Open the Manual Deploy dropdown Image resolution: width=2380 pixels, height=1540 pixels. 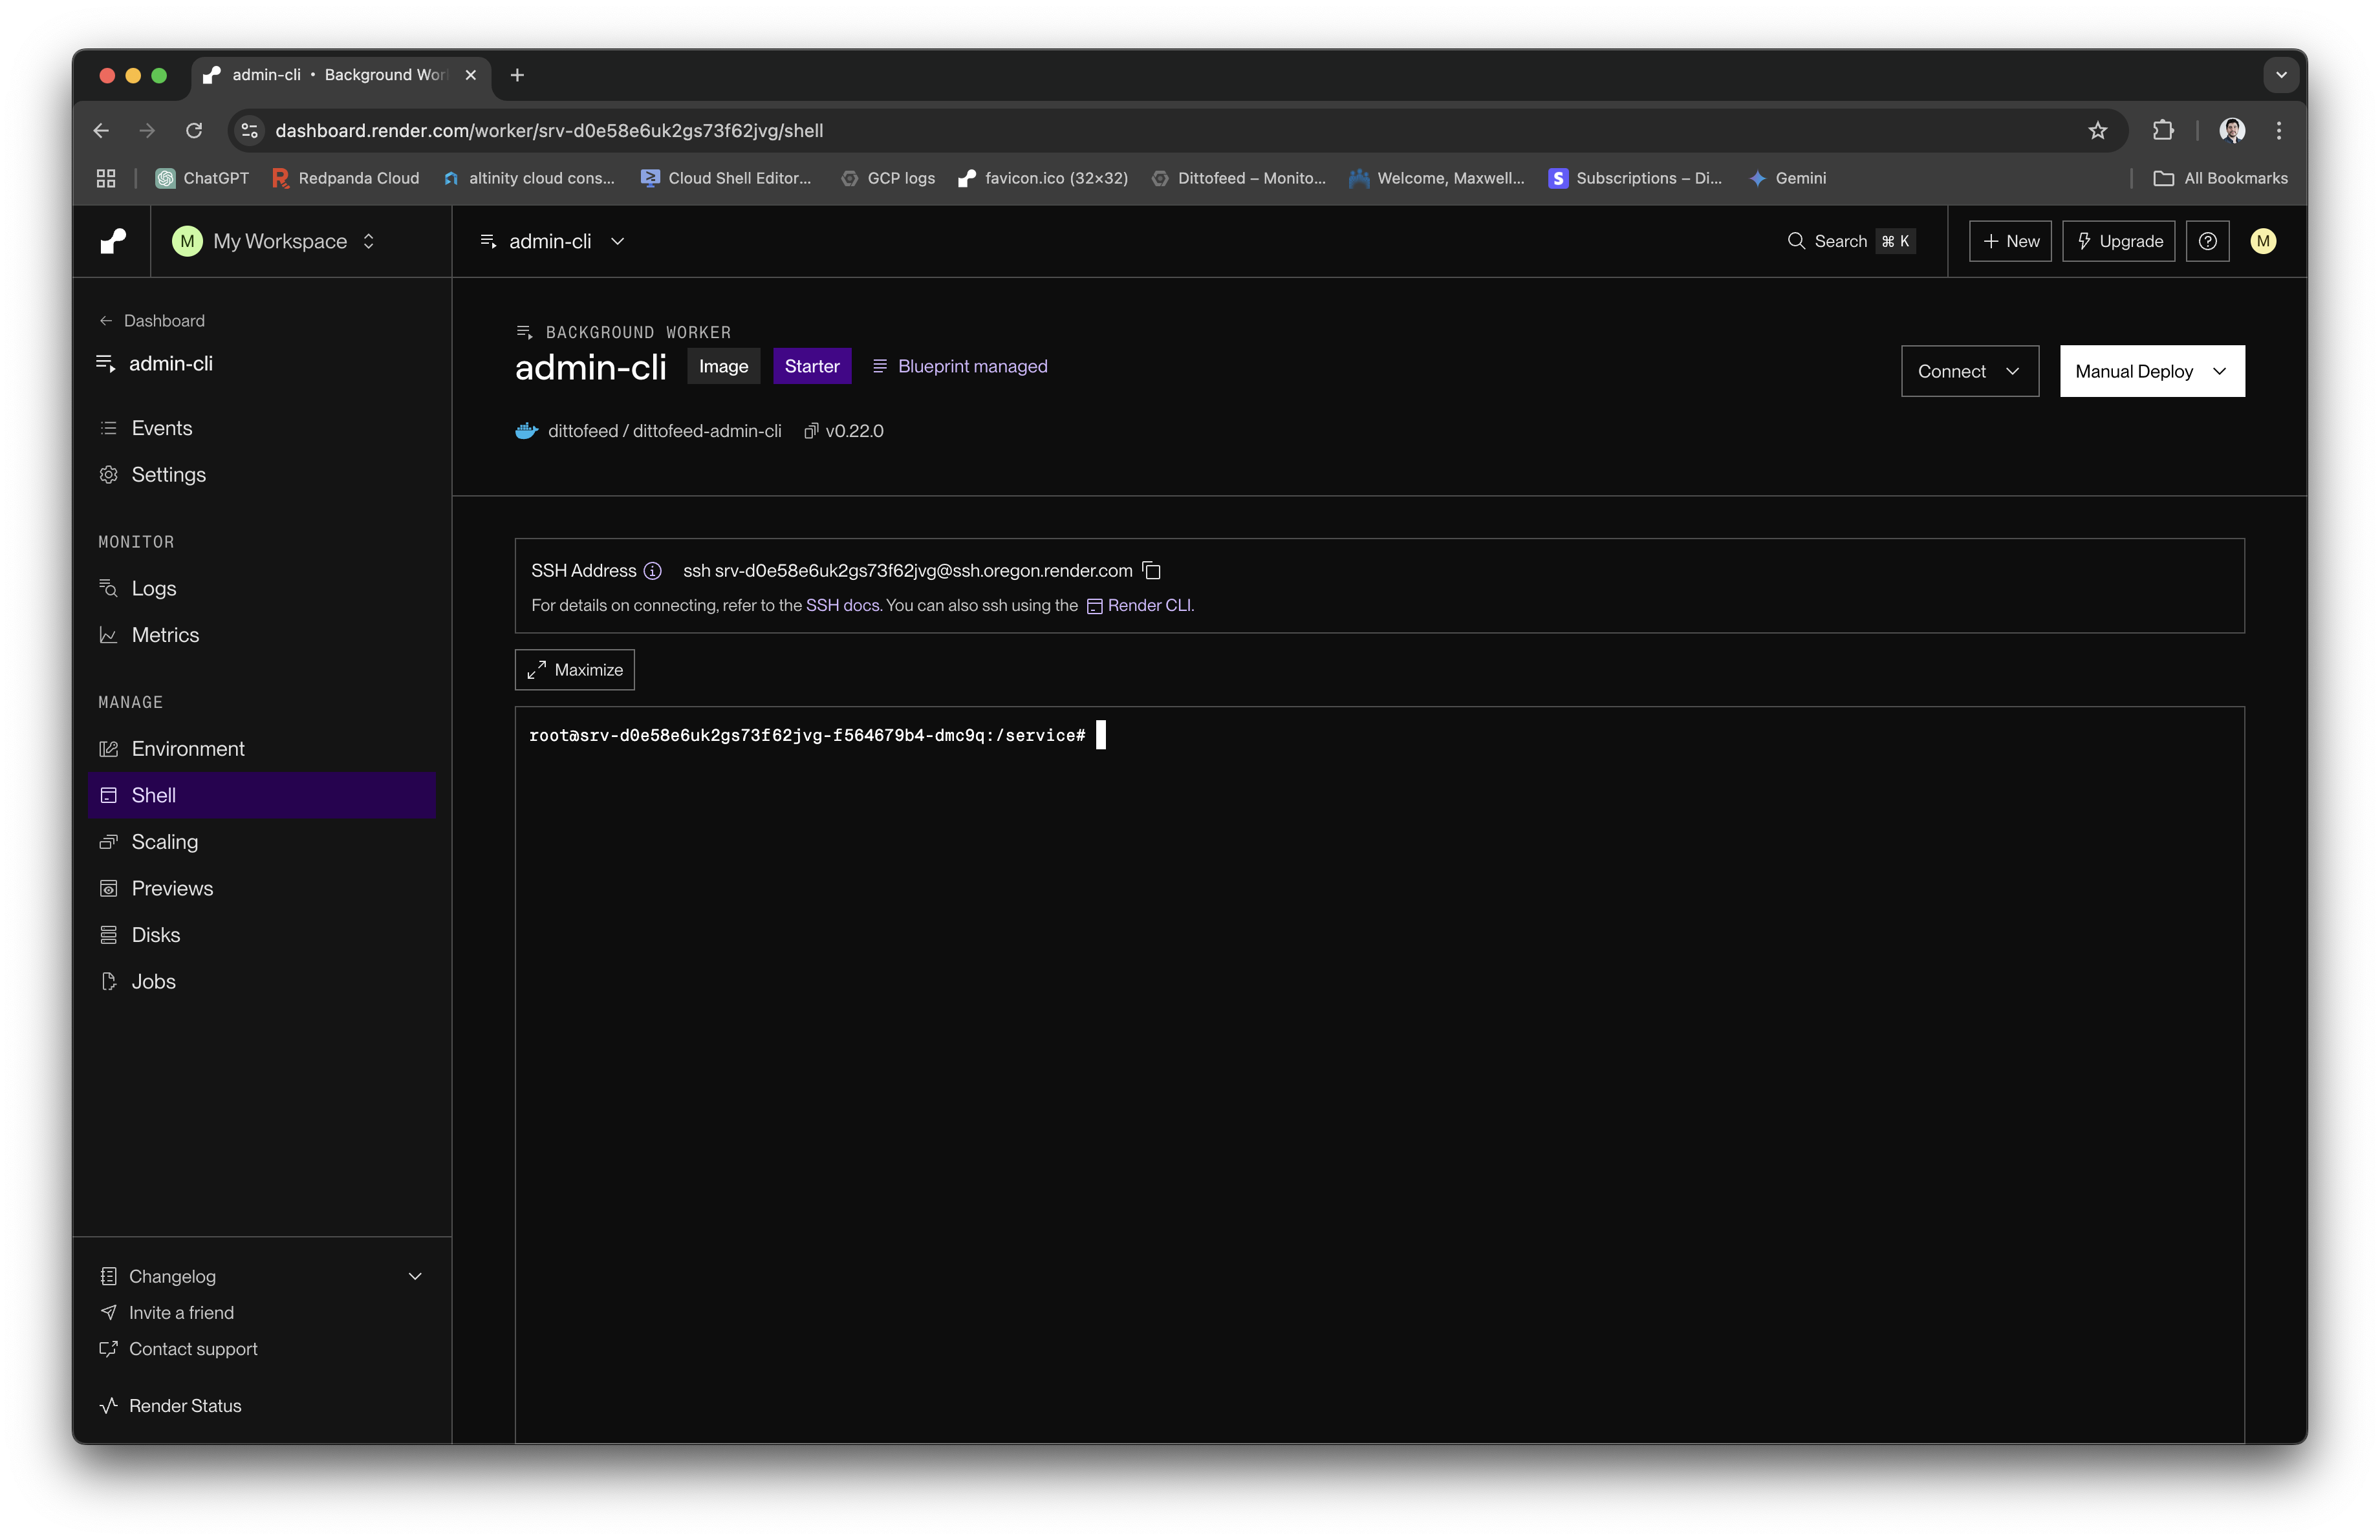[2152, 370]
